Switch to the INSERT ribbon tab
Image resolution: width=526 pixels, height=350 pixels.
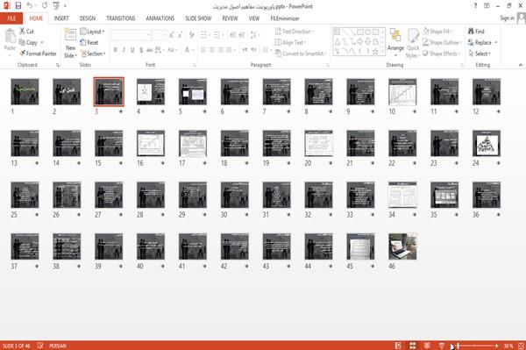pyautogui.click(x=61, y=18)
